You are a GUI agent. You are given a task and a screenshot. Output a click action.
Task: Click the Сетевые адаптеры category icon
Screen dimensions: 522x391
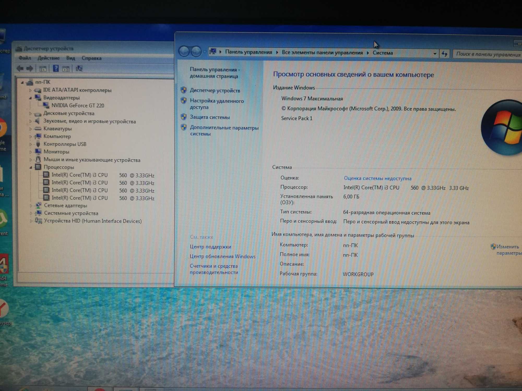click(x=38, y=205)
